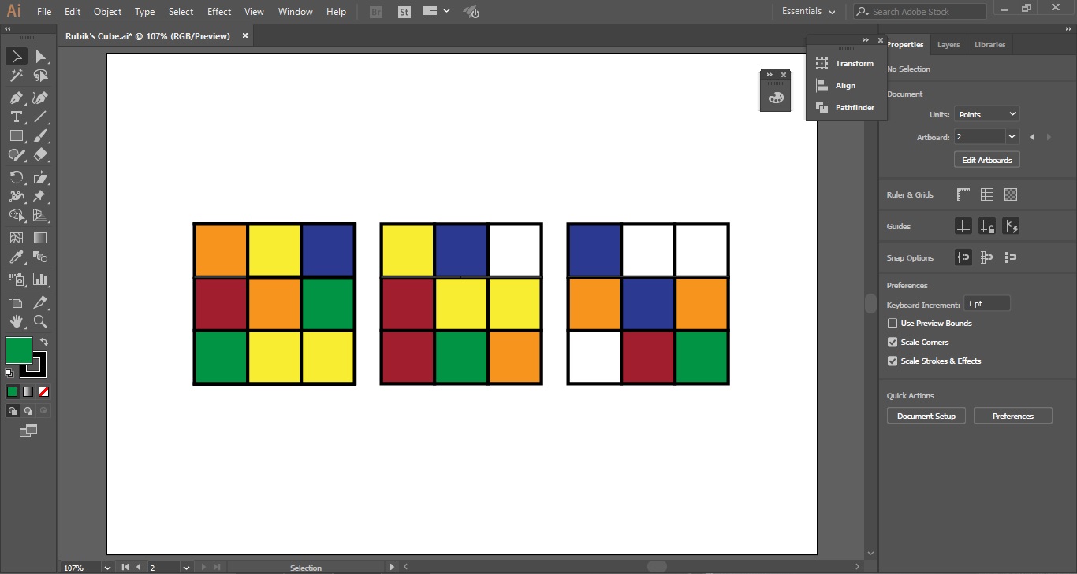
Task: Open the Essentials workspace dropdown
Action: (x=809, y=11)
